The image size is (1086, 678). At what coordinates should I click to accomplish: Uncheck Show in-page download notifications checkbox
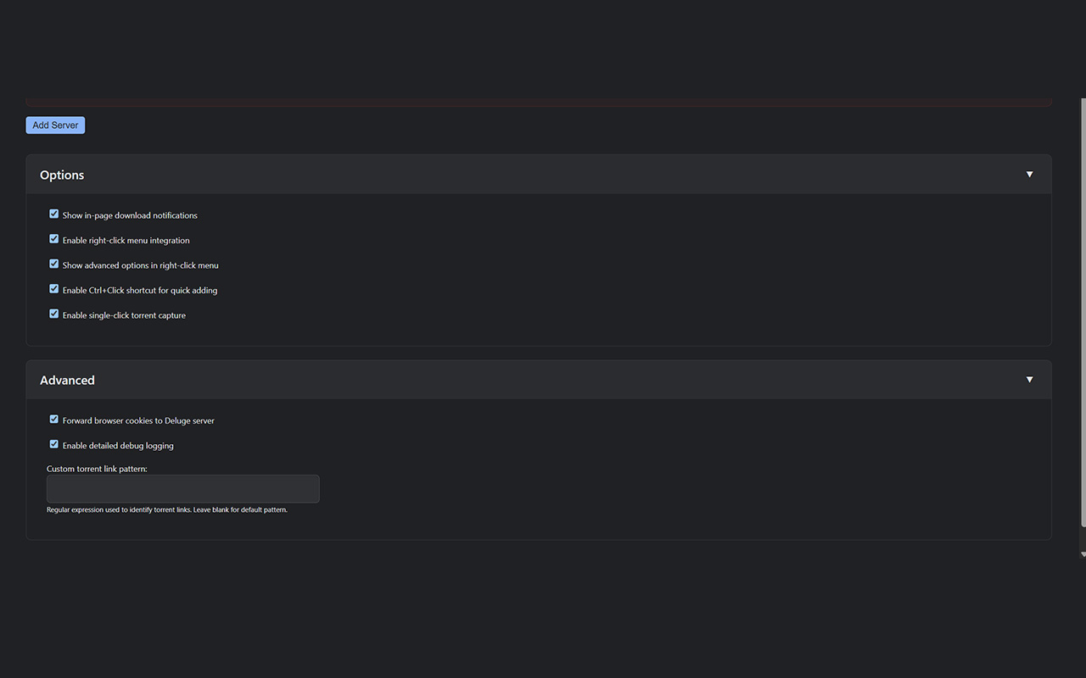(x=54, y=214)
